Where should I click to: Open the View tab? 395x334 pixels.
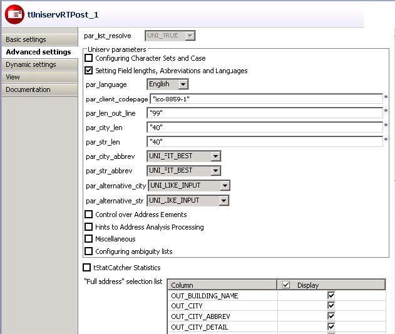point(13,77)
